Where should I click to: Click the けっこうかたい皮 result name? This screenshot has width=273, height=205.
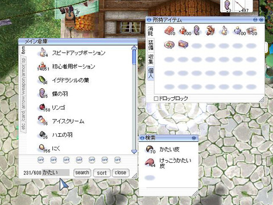coord(175,163)
